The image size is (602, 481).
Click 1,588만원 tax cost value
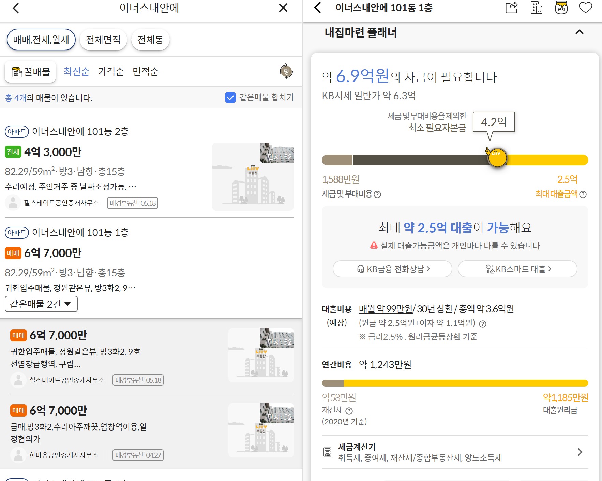tap(341, 179)
